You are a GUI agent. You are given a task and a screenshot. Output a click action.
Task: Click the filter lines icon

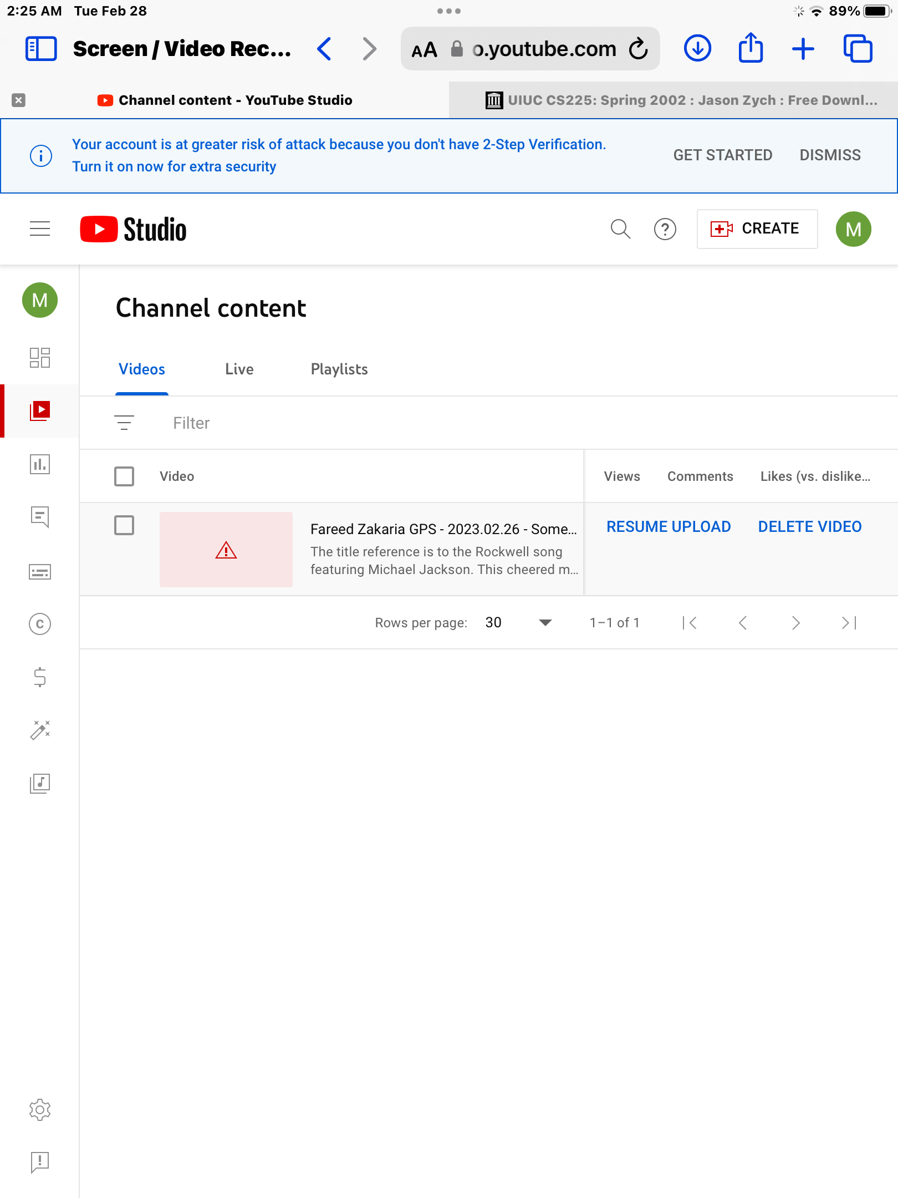[124, 423]
